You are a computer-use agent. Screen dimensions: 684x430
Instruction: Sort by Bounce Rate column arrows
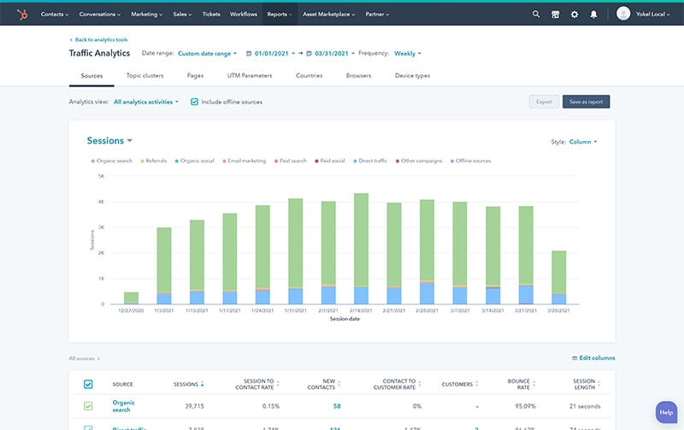point(534,384)
